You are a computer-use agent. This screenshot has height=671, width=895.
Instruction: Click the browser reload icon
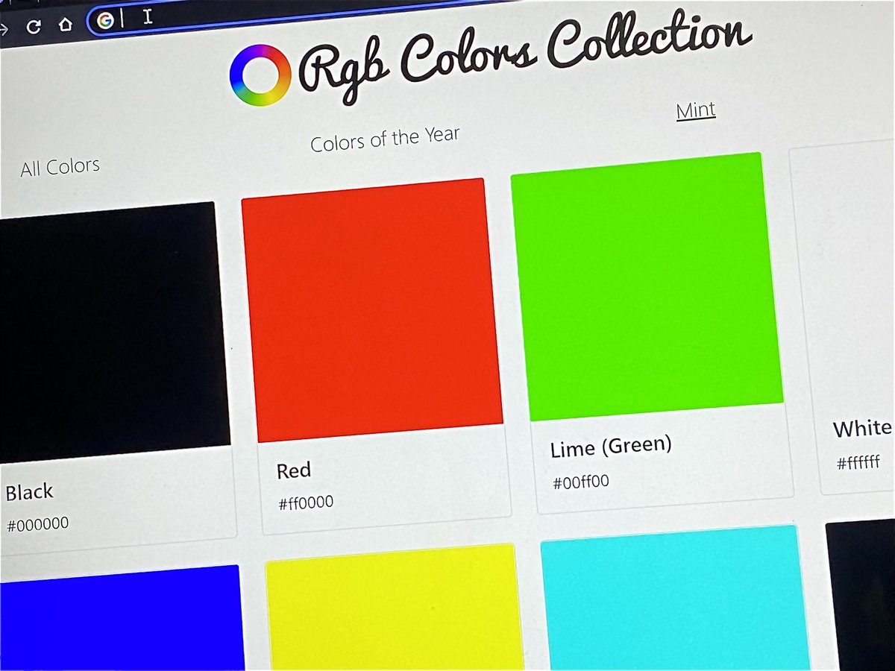[33, 27]
